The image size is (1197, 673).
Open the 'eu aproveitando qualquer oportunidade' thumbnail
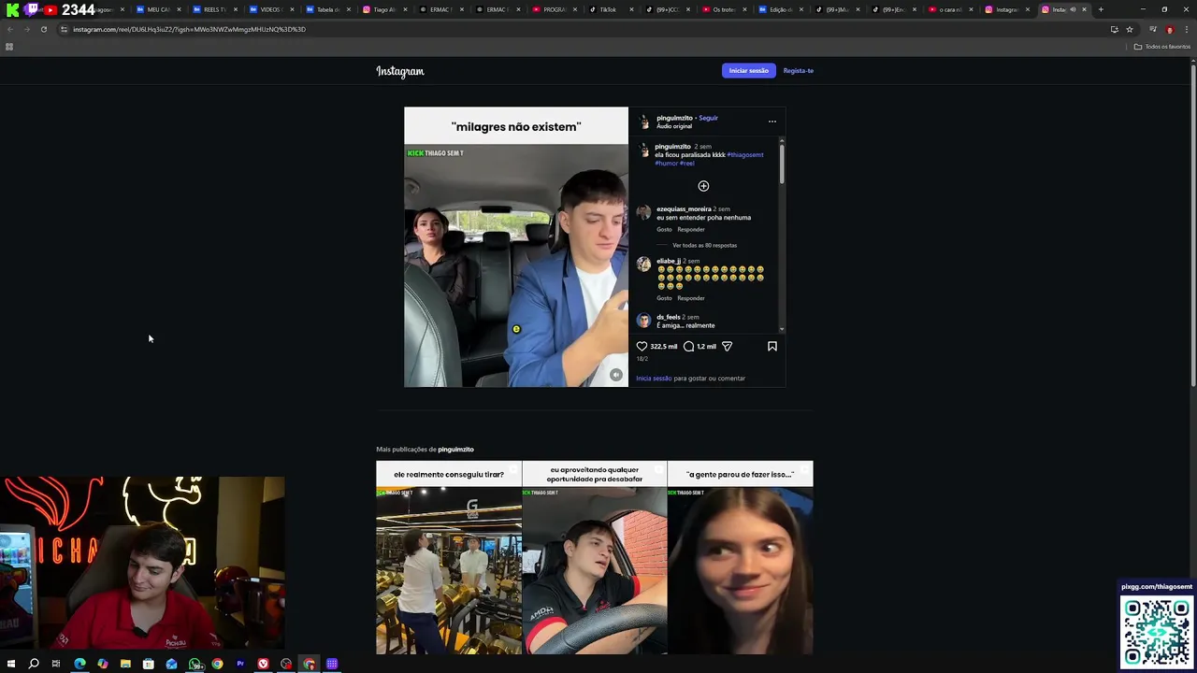(x=595, y=558)
